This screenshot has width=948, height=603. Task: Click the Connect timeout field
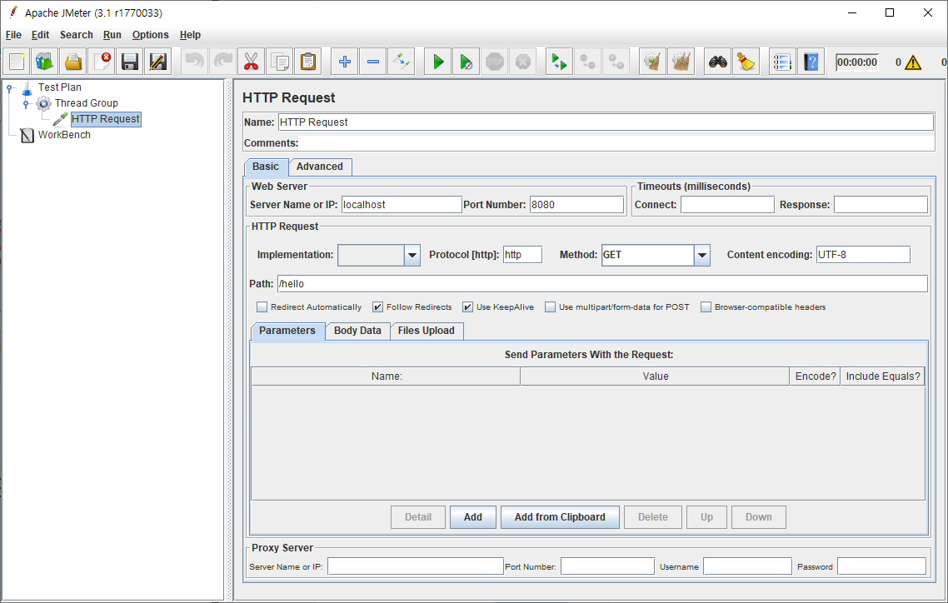click(727, 205)
